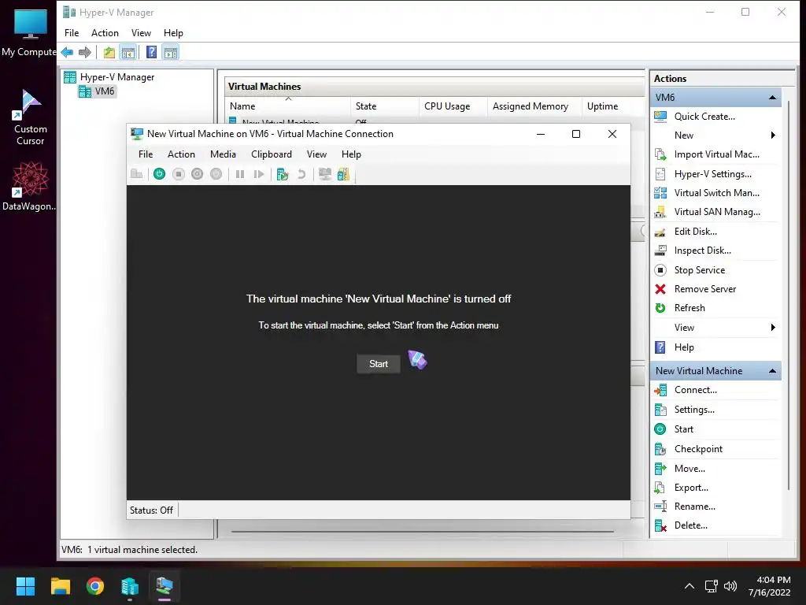Toggle the Show/Hide Console Tree toolbar icon

click(128, 52)
